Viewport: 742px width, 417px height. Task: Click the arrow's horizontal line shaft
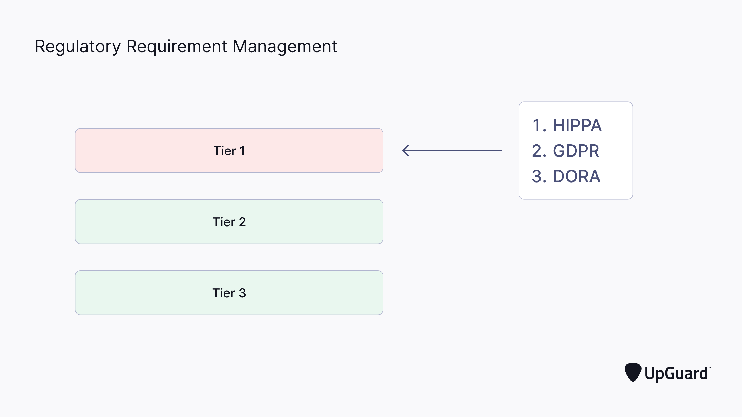455,151
